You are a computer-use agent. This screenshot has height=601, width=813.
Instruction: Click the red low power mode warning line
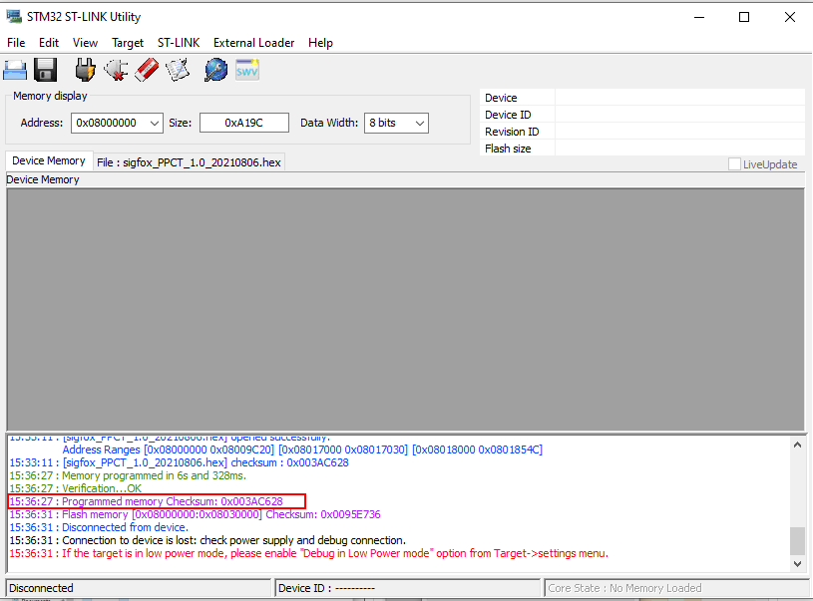coord(309,553)
